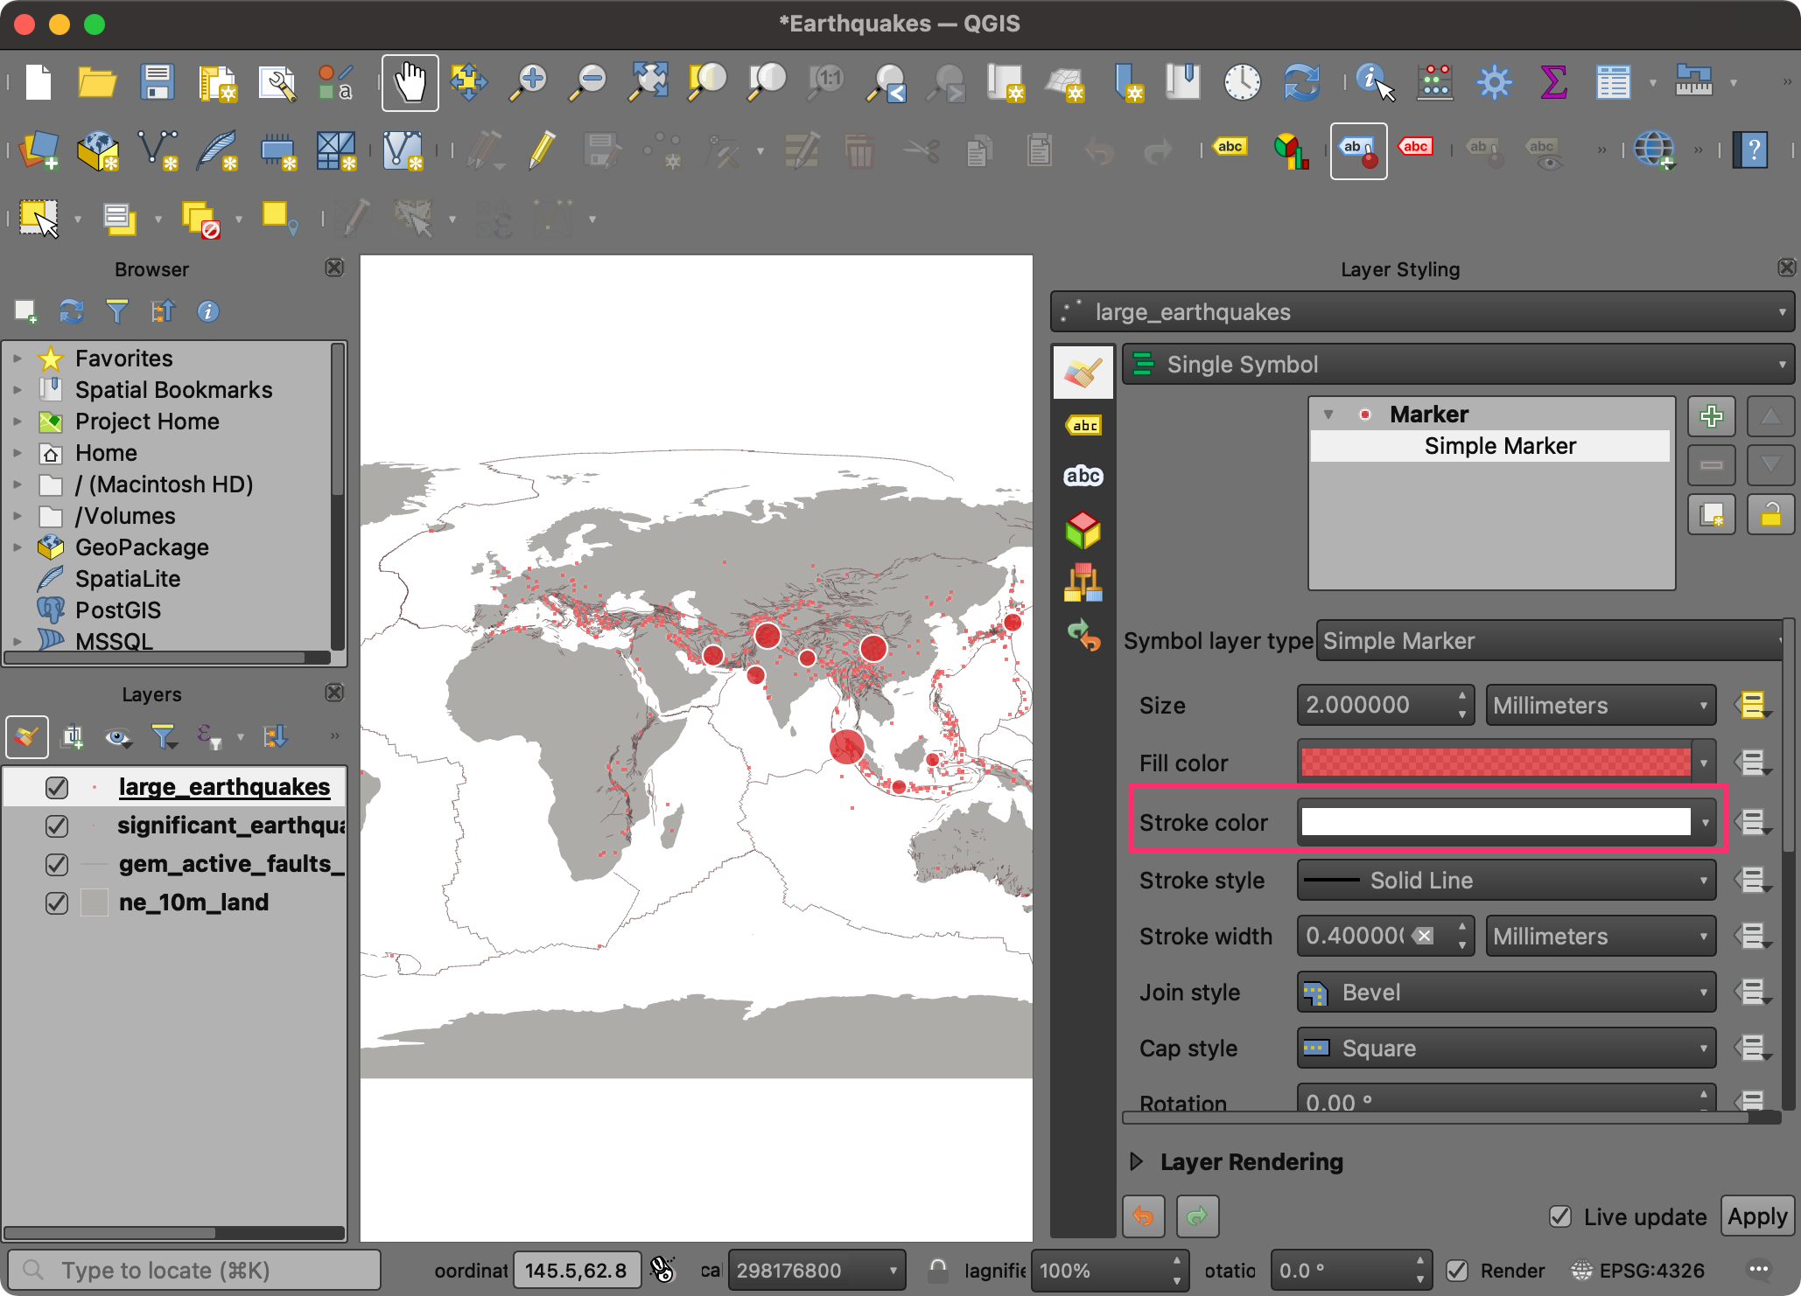Open the attribute table icon

pyautogui.click(x=1613, y=82)
